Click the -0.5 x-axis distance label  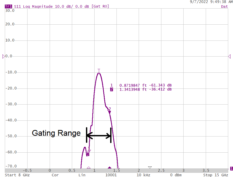[x=27, y=170]
